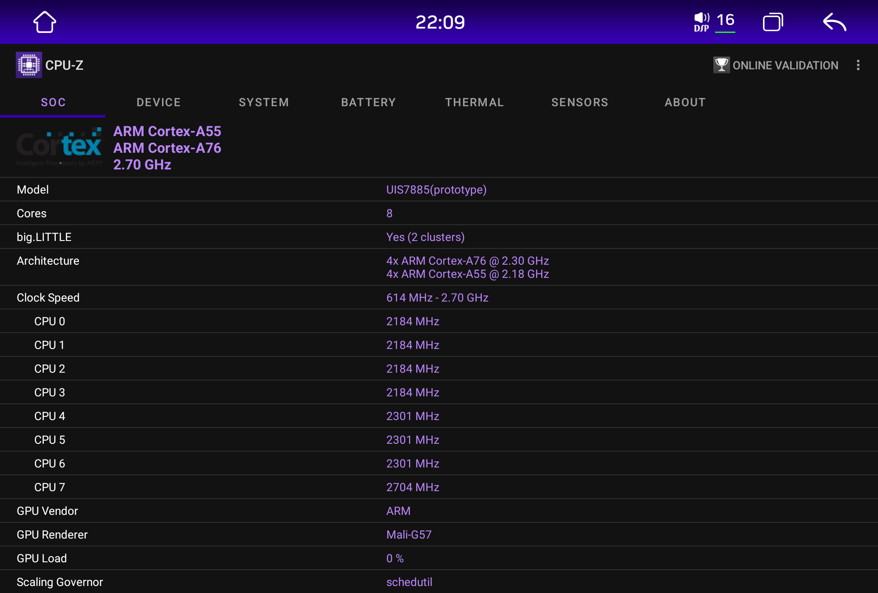The height and width of the screenshot is (593, 878).
Task: Switch to the SYSTEM tab
Action: pos(264,102)
